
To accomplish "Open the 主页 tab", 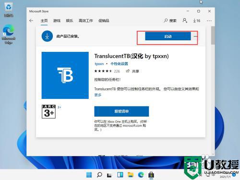I will [x=44, y=21].
